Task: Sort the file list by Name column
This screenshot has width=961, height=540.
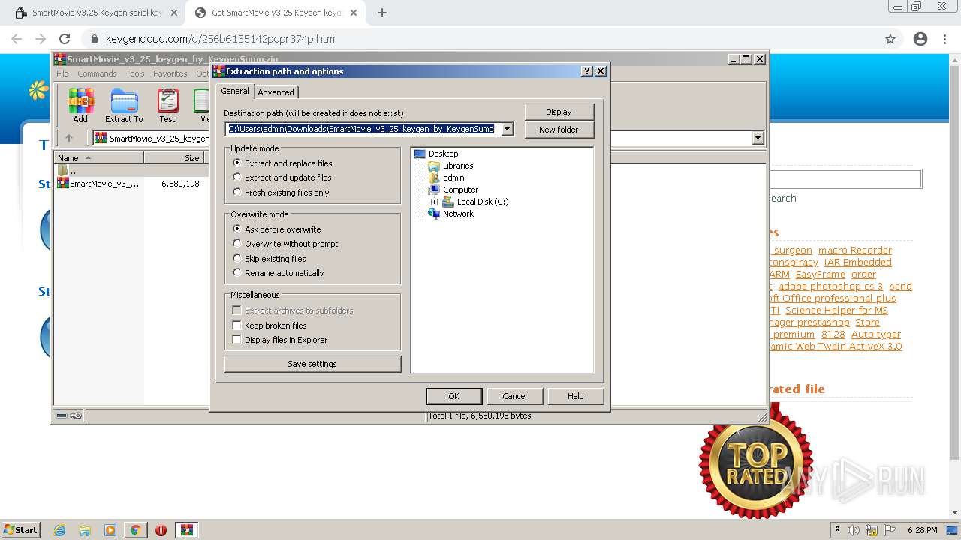Action: point(99,158)
